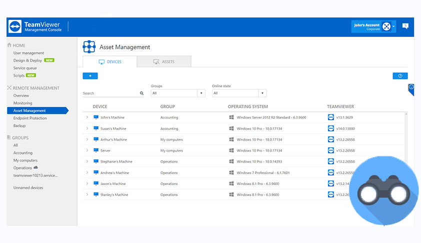
Task: Expand Arthur's Machine row
Action: pos(87,139)
